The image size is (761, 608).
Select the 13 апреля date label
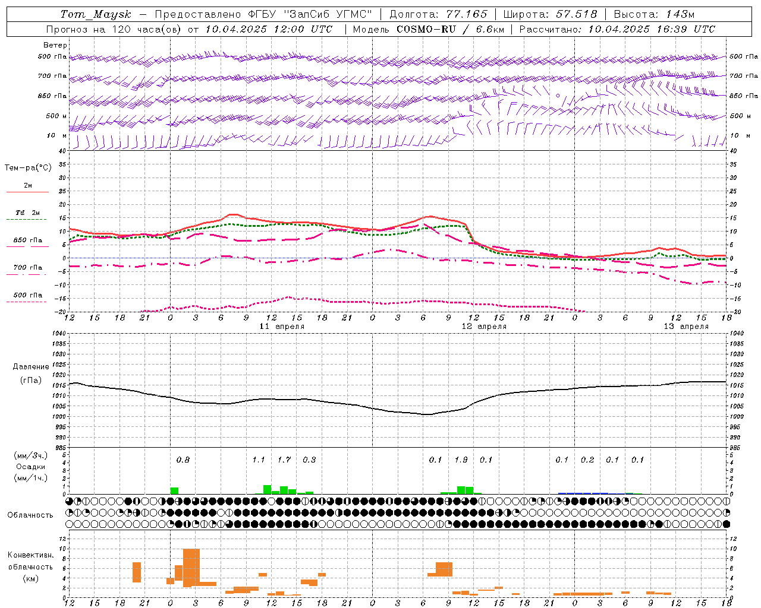686,327
